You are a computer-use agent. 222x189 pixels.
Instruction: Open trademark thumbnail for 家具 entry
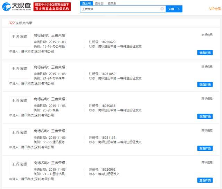20,100
